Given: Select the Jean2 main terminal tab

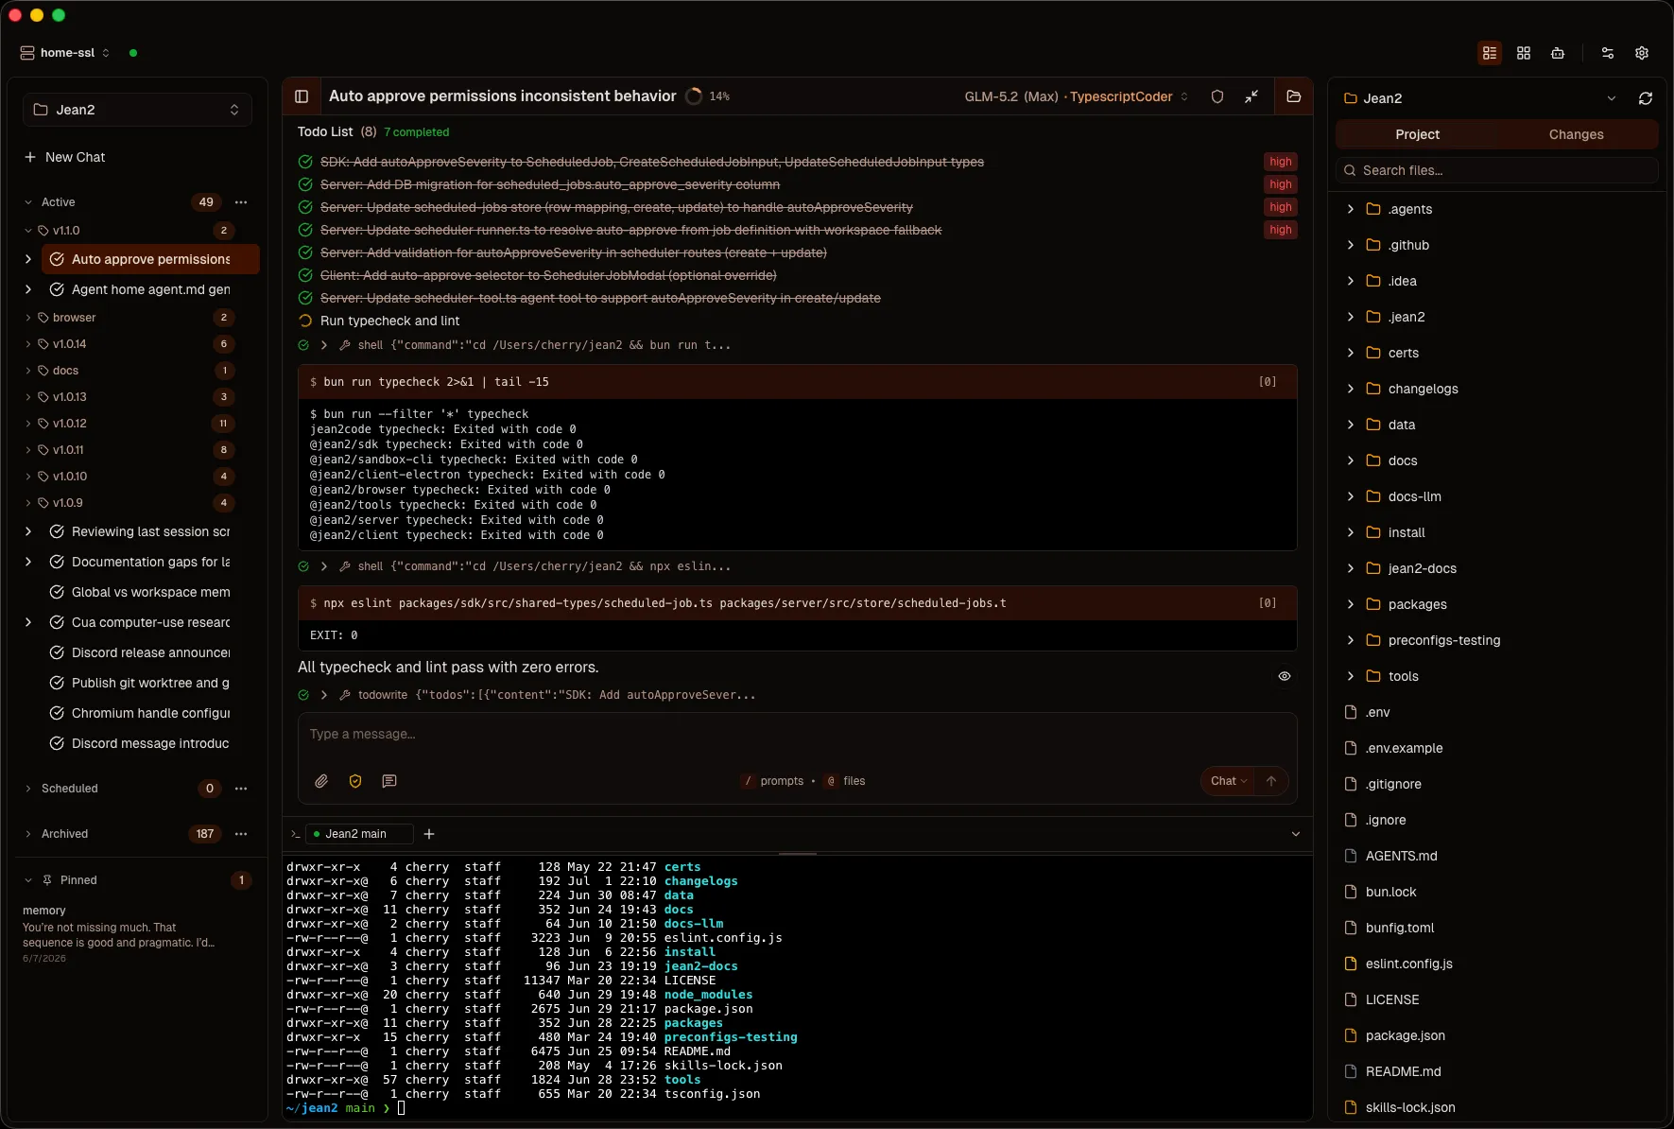Looking at the screenshot, I should tap(358, 834).
